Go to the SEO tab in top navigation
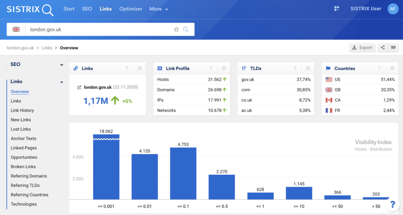Screen dimensions: 403x215 coord(87,9)
